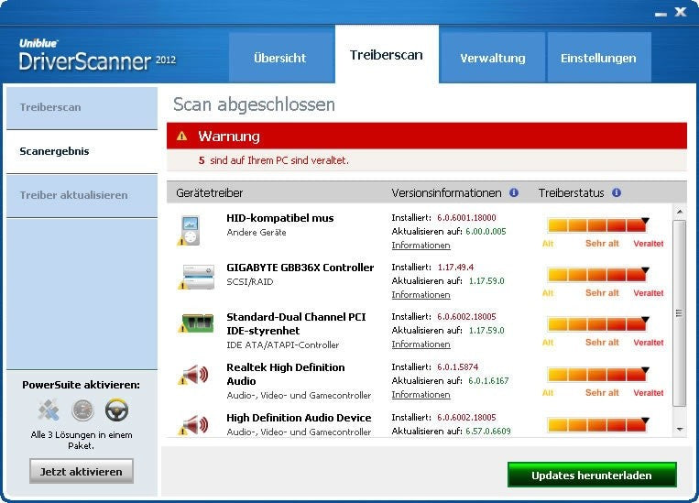Click the PowerSuite aktivieren heading
Screen dimensions: 699x503
pyautogui.click(x=82, y=385)
